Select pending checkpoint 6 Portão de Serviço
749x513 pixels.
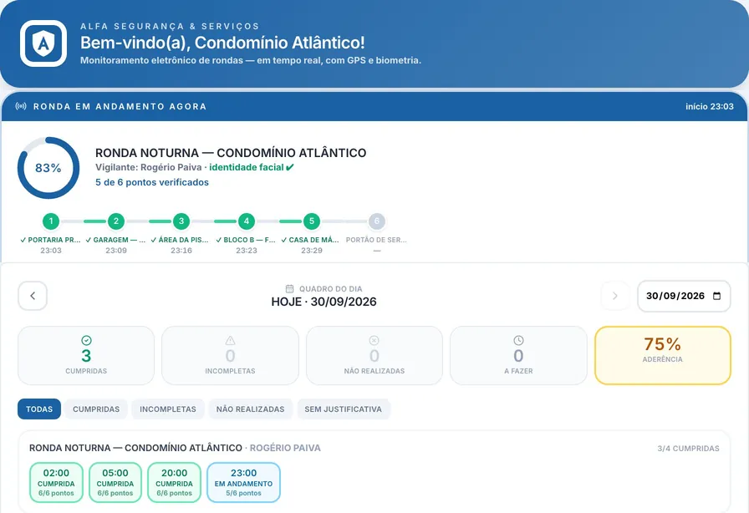(377, 221)
